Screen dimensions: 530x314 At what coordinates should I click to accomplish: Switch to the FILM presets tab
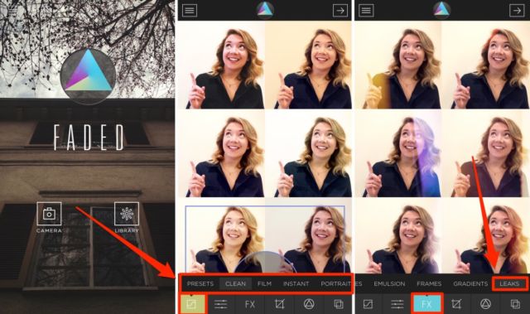pos(264,283)
